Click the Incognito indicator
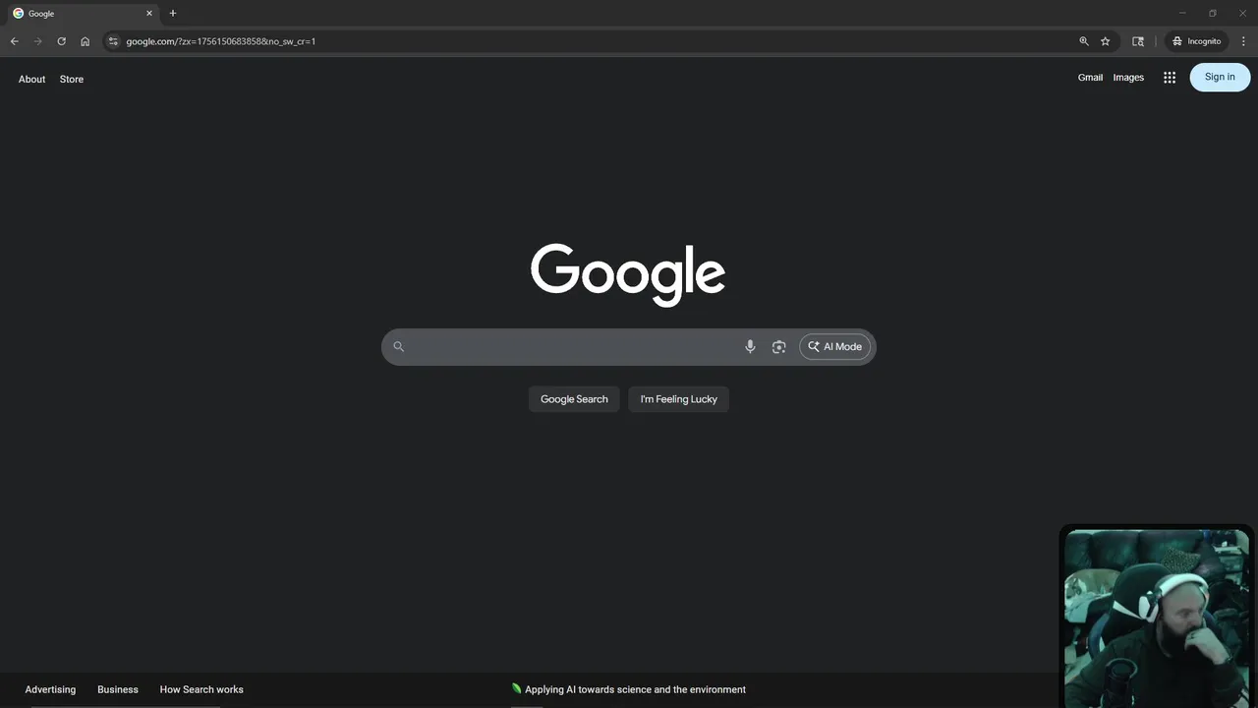Image resolution: width=1258 pixels, height=708 pixels. point(1196,41)
